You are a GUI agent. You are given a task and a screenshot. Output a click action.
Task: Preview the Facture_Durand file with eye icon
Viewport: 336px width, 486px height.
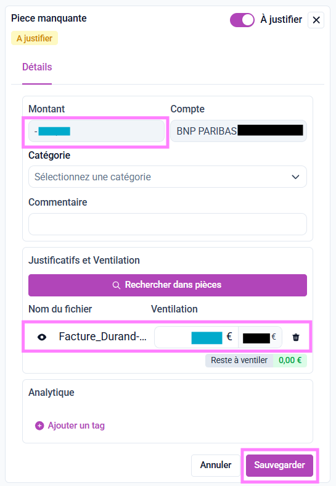pyautogui.click(x=42, y=337)
